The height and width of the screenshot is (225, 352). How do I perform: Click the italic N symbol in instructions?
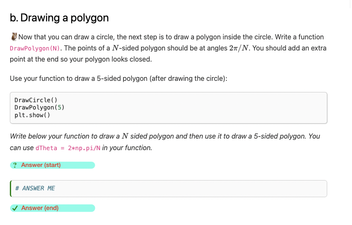tap(125, 136)
